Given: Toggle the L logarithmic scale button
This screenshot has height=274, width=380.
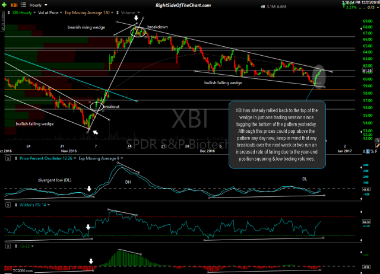Looking at the screenshot, I should 368,151.
